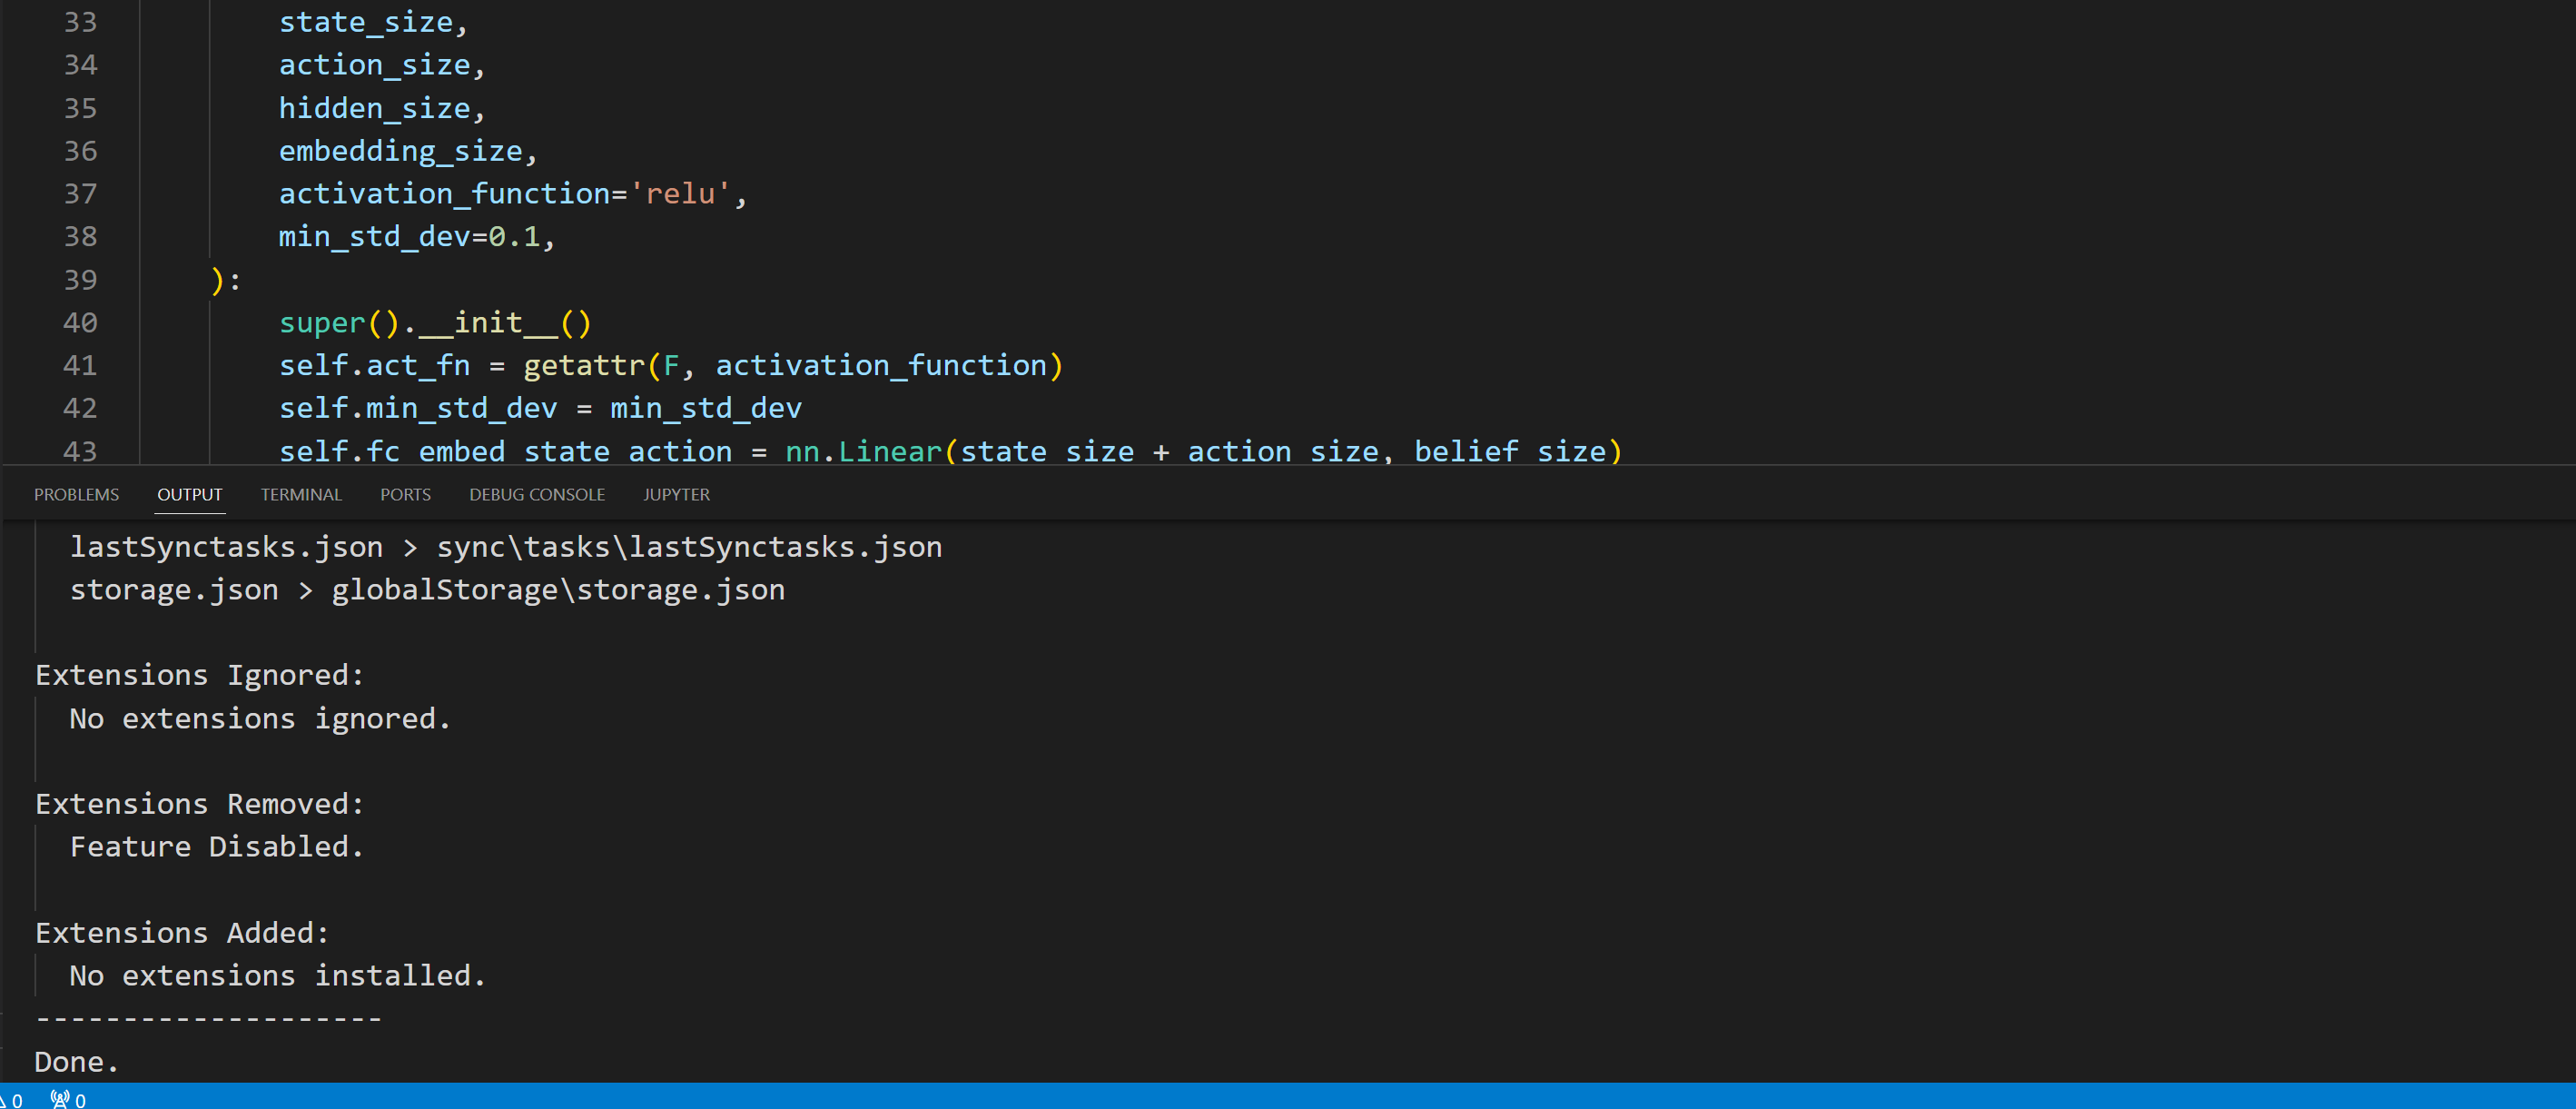The image size is (2576, 1109).
Task: Click line number 33 in the gutter
Action: (82, 21)
